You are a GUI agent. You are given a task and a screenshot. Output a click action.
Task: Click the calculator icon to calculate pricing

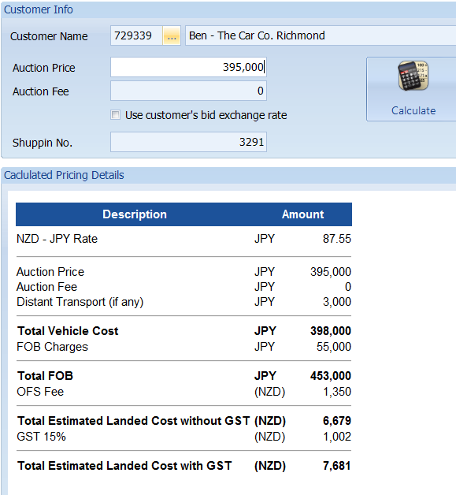pyautogui.click(x=413, y=76)
